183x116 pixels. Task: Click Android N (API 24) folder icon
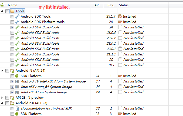12,71
